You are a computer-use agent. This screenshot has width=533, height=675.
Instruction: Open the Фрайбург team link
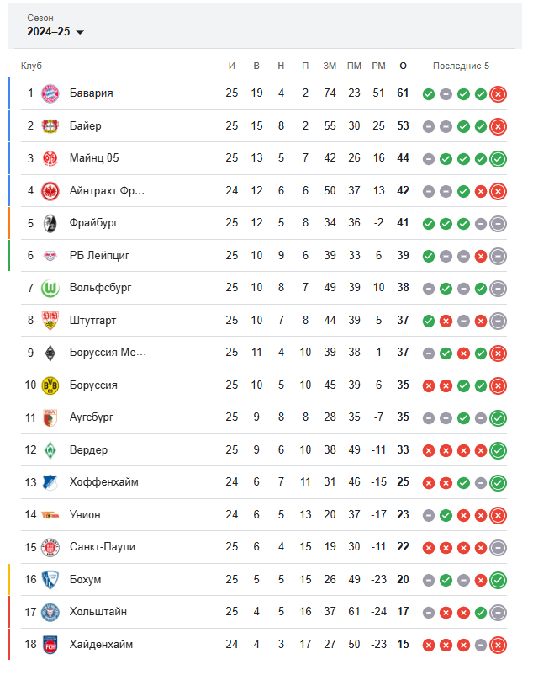click(93, 223)
